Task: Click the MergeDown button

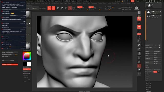Action: 149,70
